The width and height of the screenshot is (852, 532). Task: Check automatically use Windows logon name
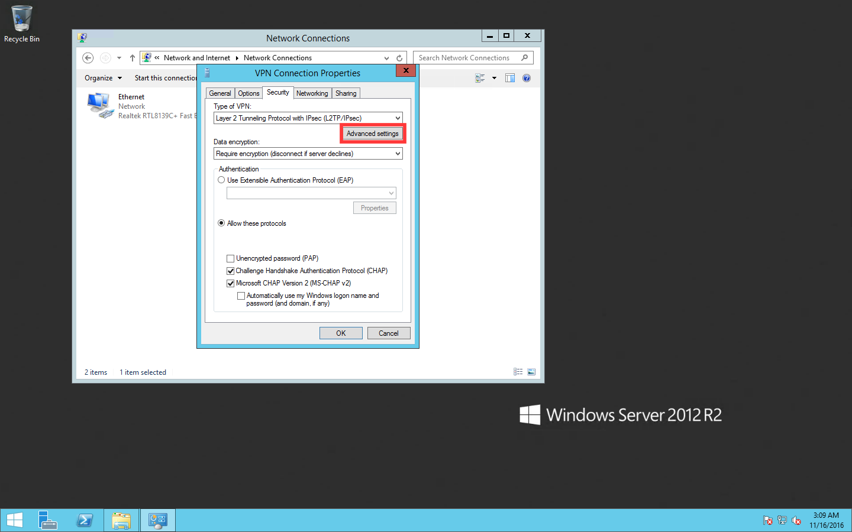coord(241,296)
